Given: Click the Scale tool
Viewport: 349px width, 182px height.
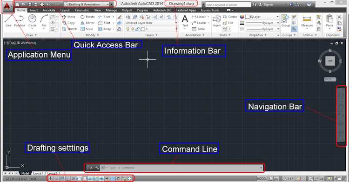Looking at the screenshot, I should [87, 29].
